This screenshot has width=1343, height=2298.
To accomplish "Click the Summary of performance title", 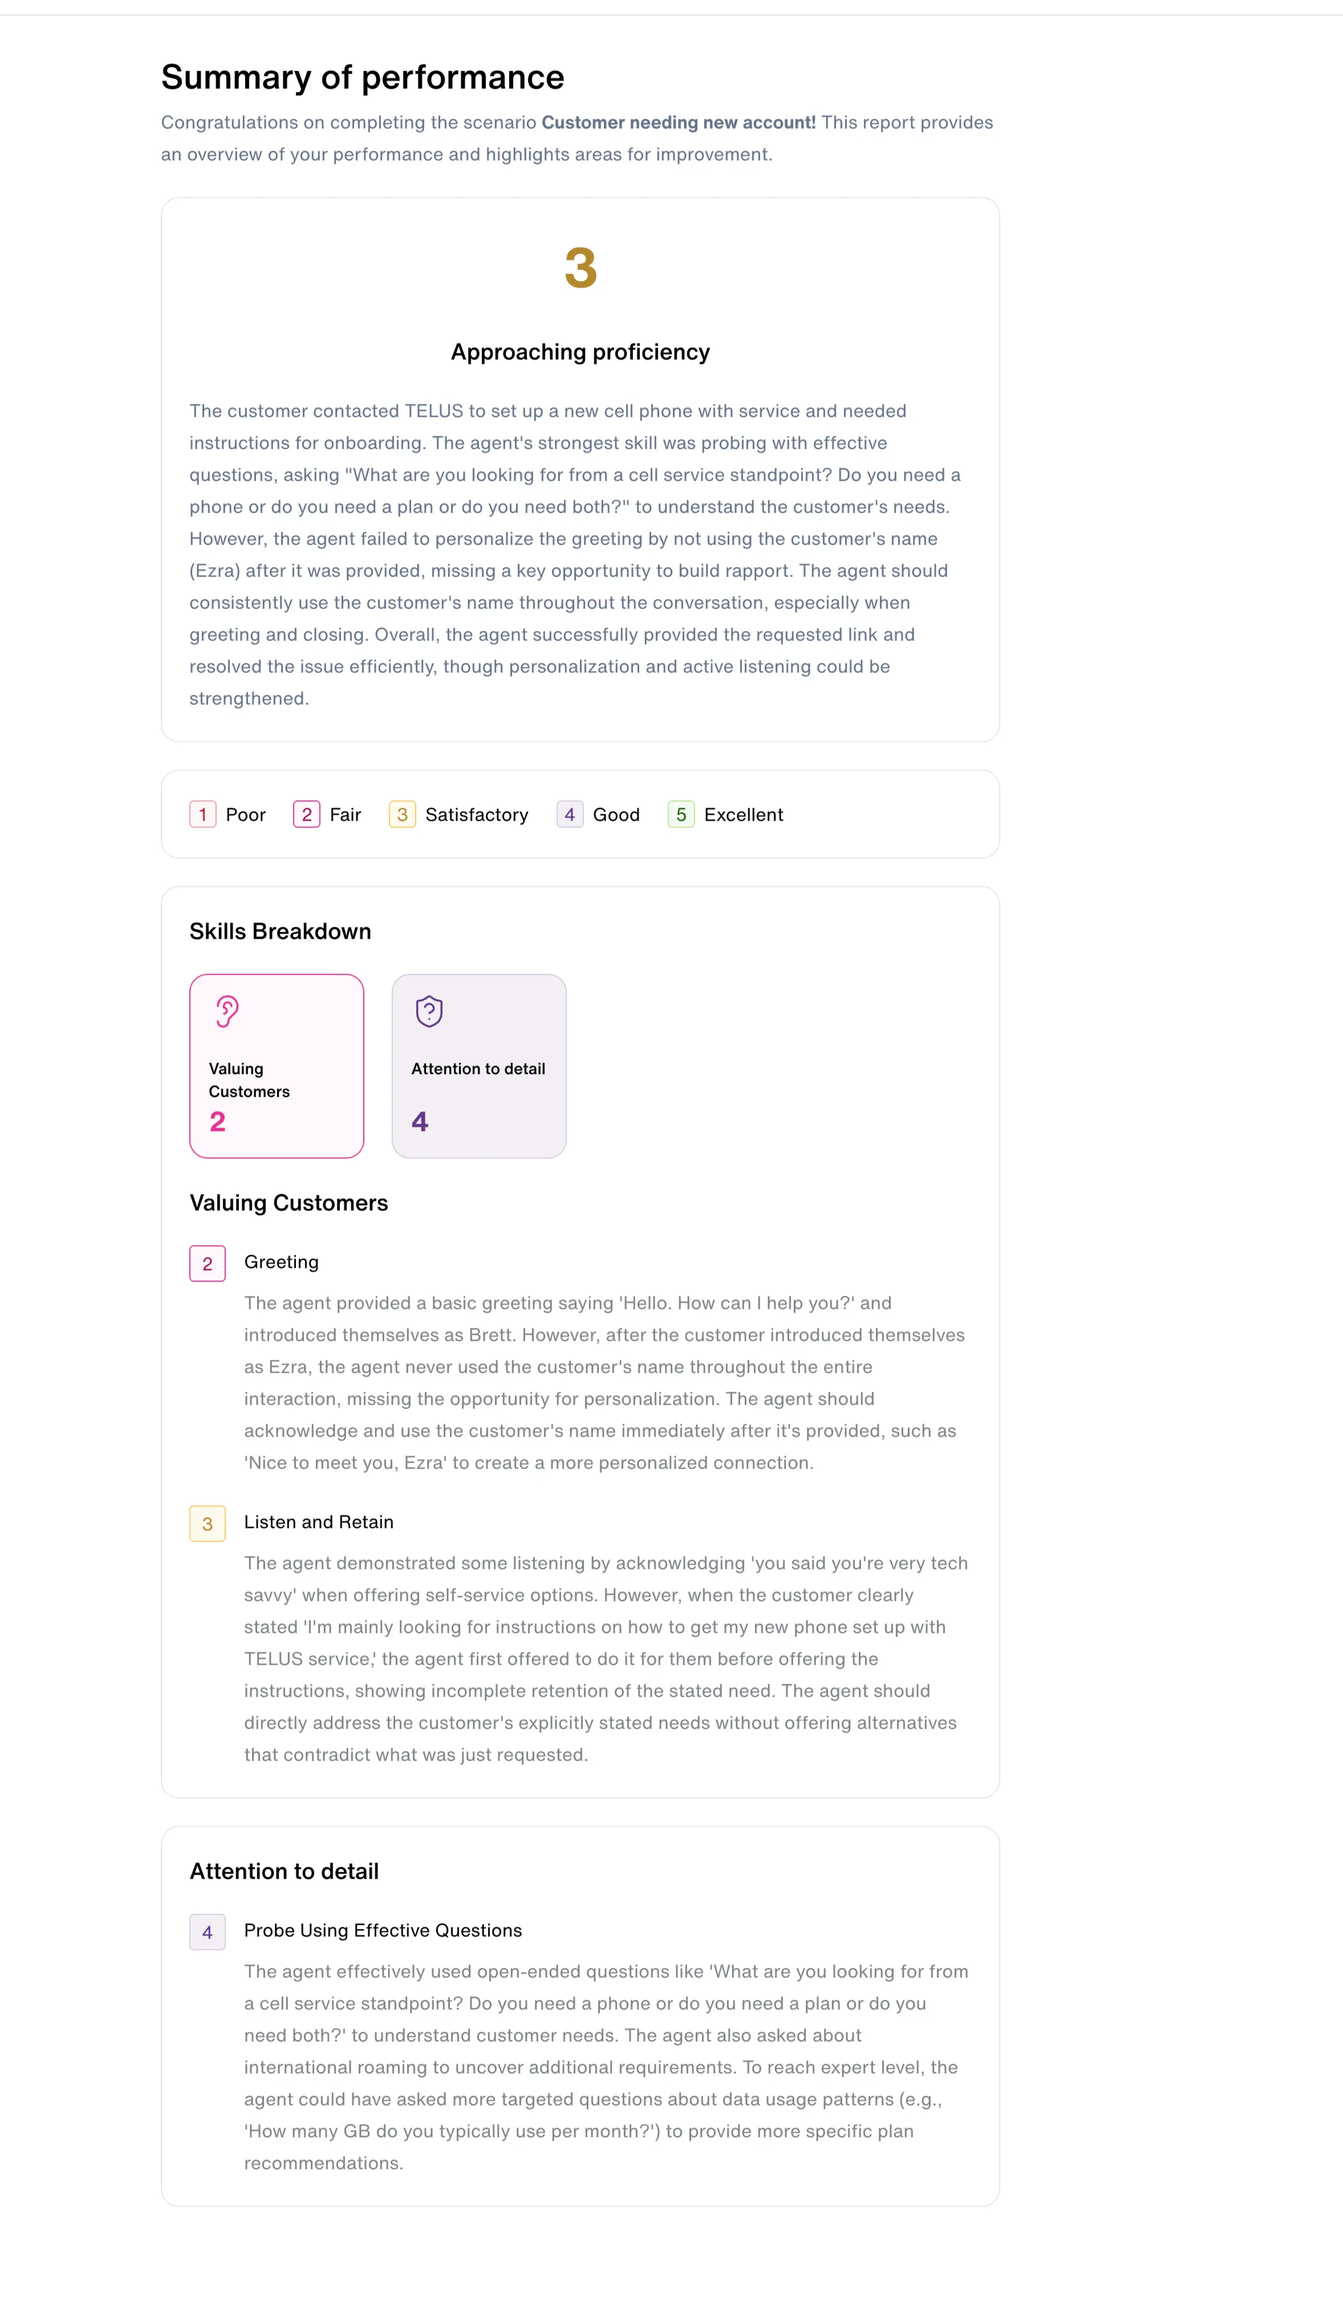I will 362,76.
